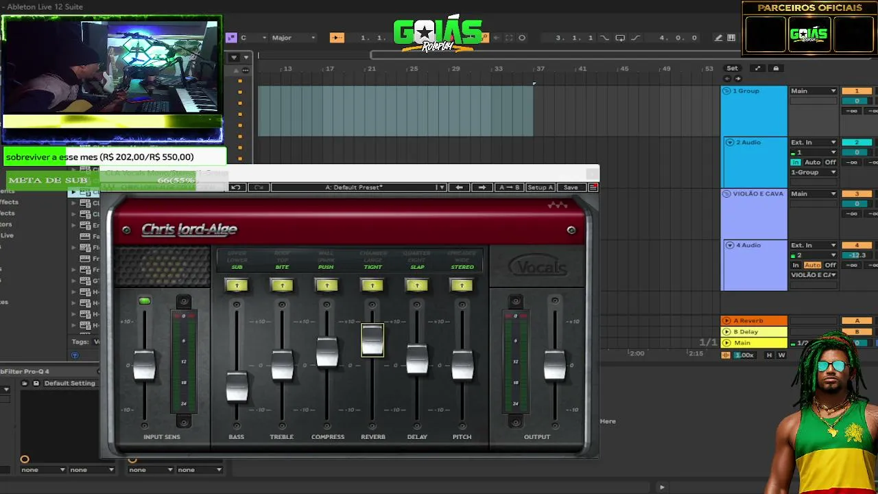Toggle the orange Follow playback button
This screenshot has height=494, width=878.
pos(337,38)
